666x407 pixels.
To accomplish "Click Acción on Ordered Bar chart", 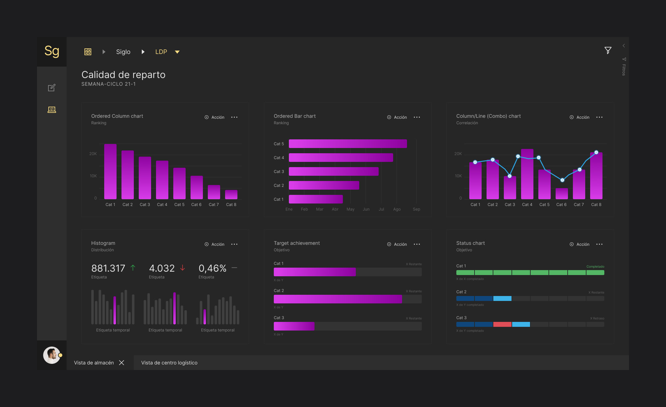I will 397,117.
